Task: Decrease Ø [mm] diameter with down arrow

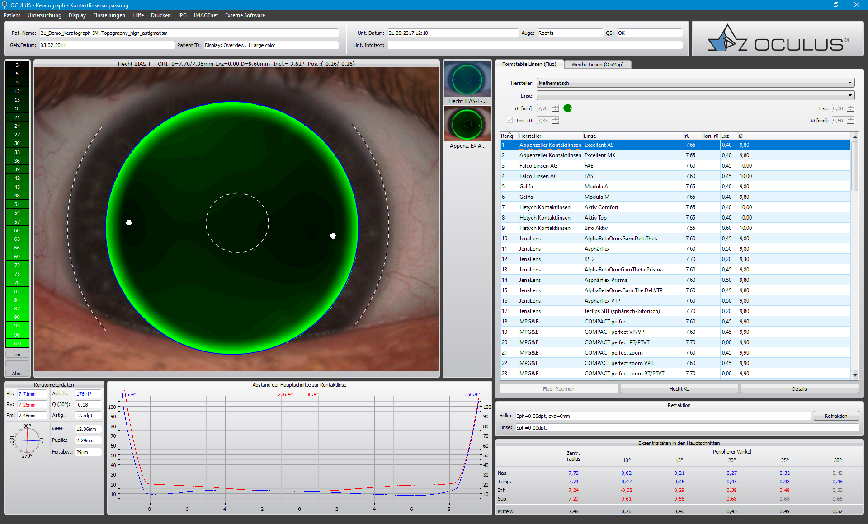Action: [x=850, y=122]
